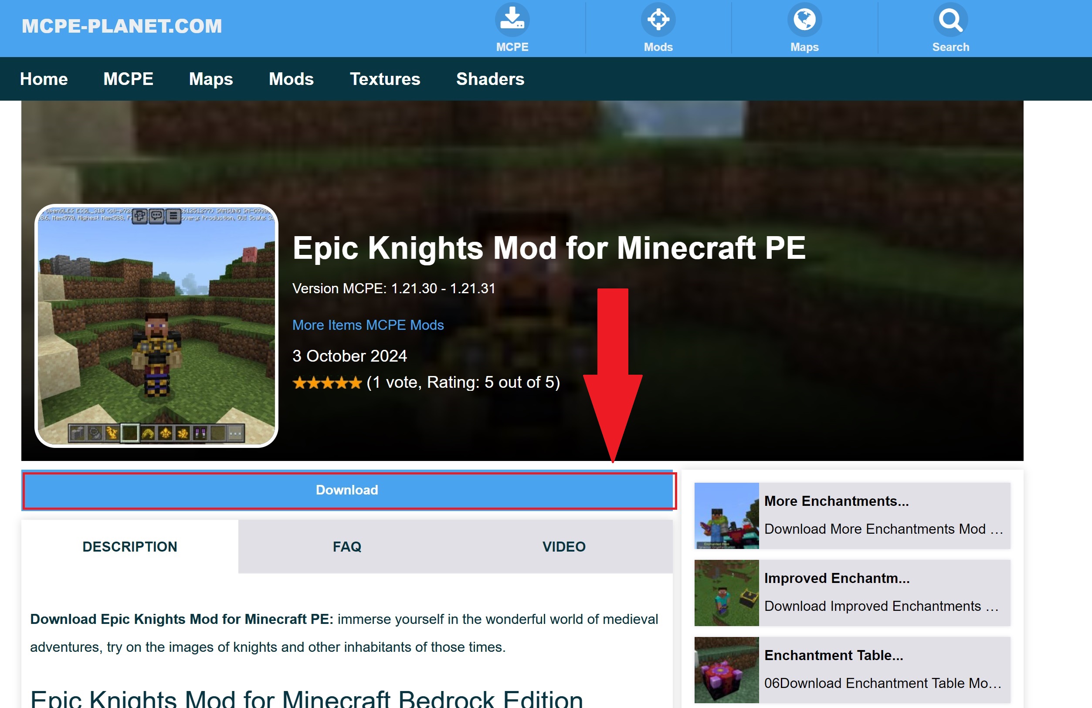Click the Home menu item
The width and height of the screenshot is (1092, 708).
[44, 79]
